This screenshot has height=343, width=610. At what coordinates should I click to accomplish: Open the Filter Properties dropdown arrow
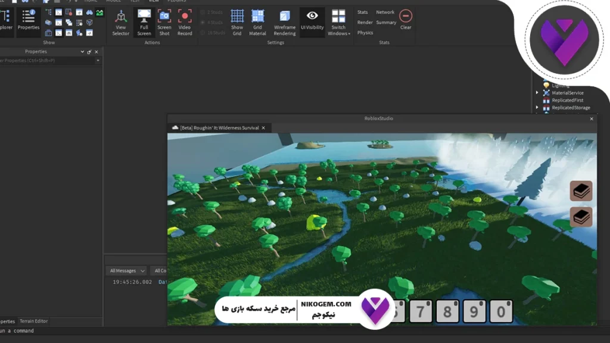[x=98, y=61]
